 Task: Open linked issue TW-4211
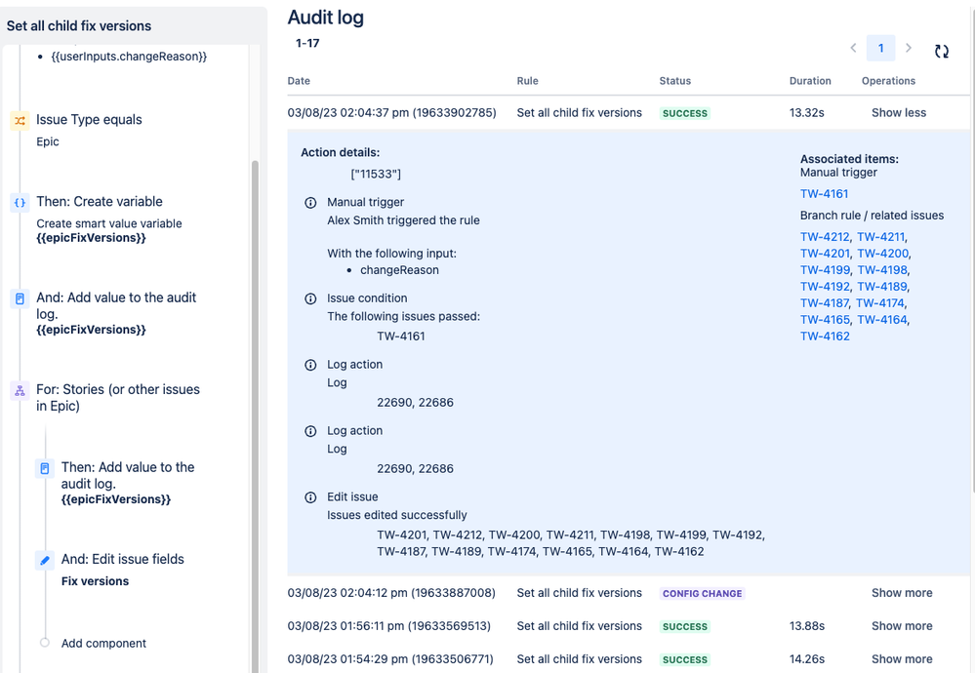click(880, 237)
